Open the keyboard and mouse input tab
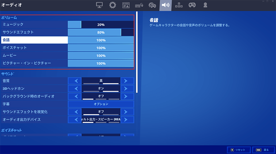This screenshot has width=276, height=154. 139,5
